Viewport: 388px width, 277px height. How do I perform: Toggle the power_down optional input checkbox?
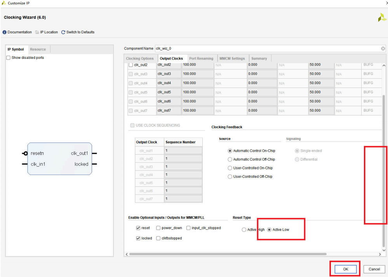pyautogui.click(x=158, y=228)
